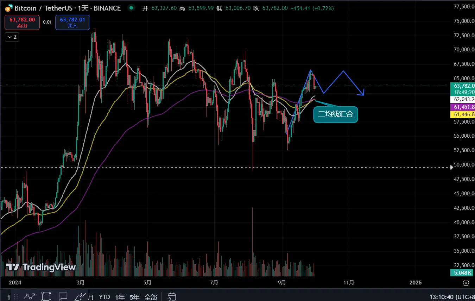475x301 pixels.
Task: Click the 11月 label on time axis
Action: click(x=348, y=282)
